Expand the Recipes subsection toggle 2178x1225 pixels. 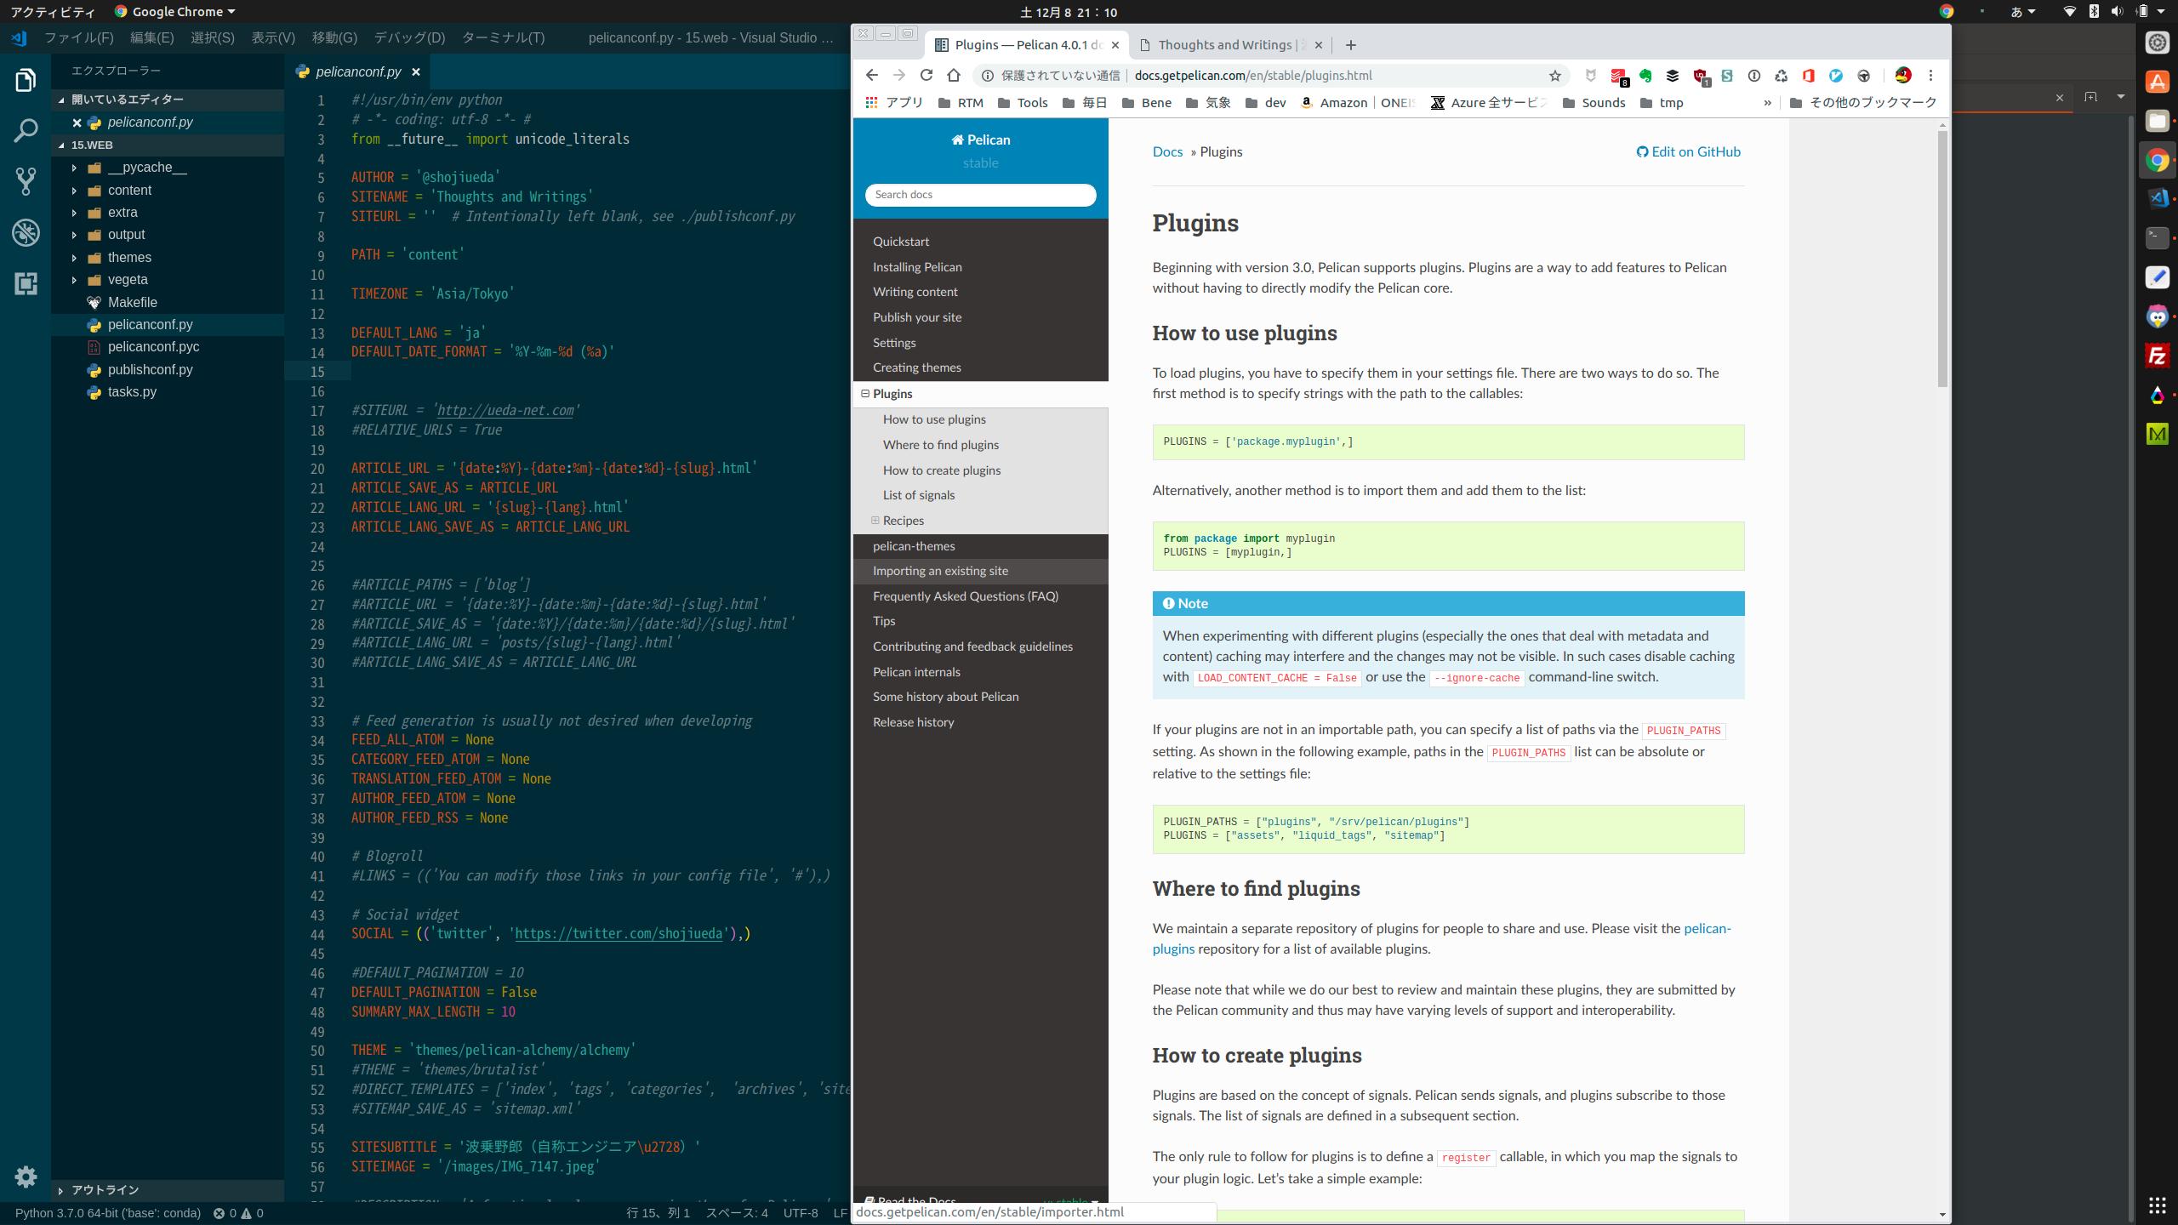[875, 521]
